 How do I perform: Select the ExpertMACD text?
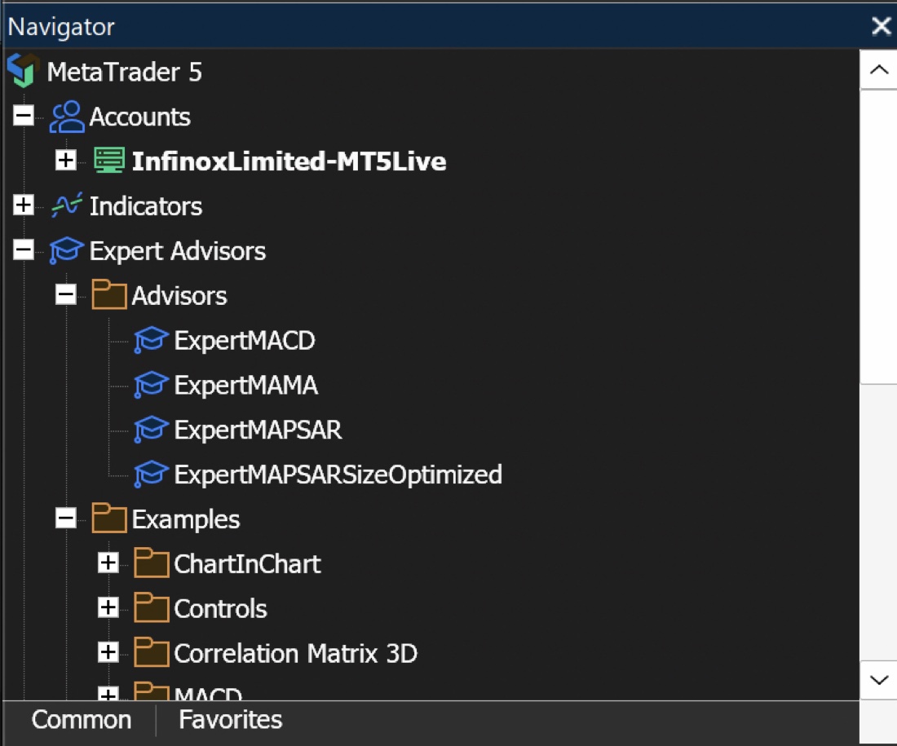245,341
